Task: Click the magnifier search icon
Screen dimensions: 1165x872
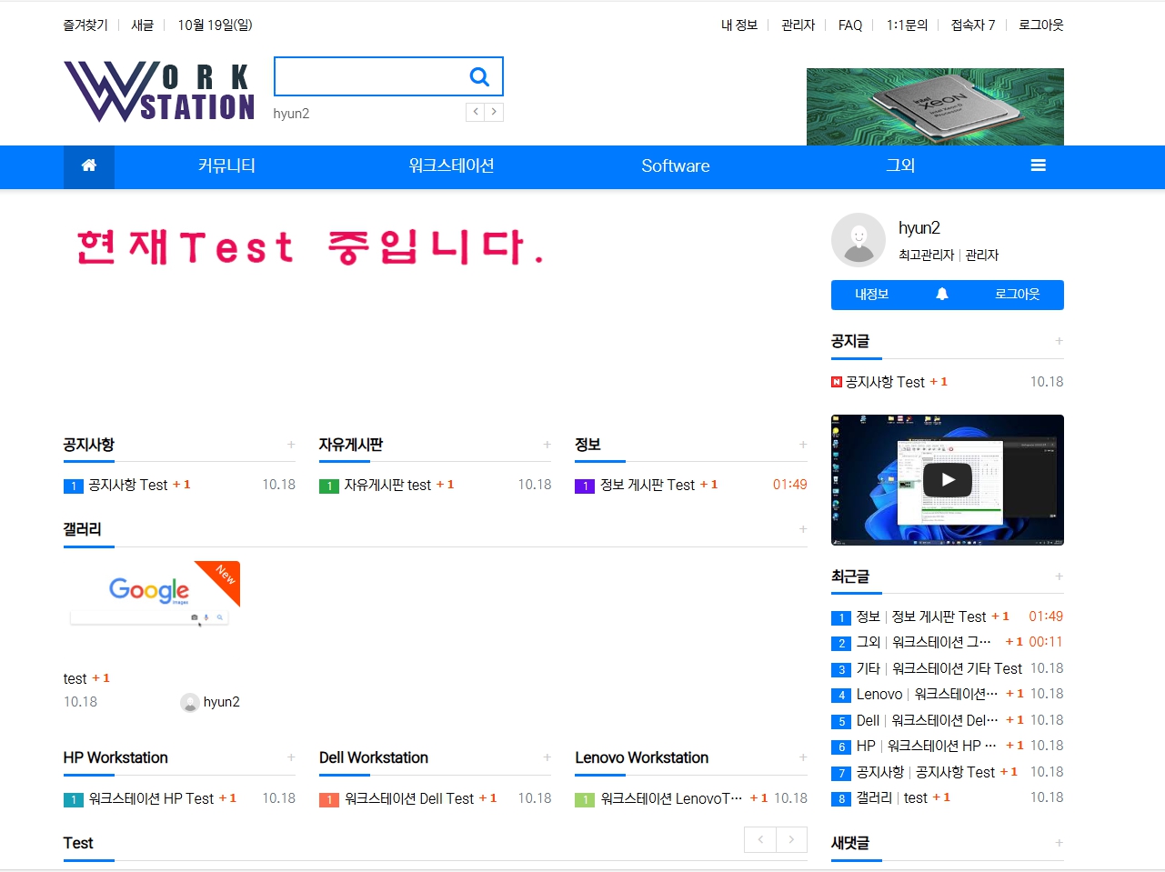Action: 479,77
